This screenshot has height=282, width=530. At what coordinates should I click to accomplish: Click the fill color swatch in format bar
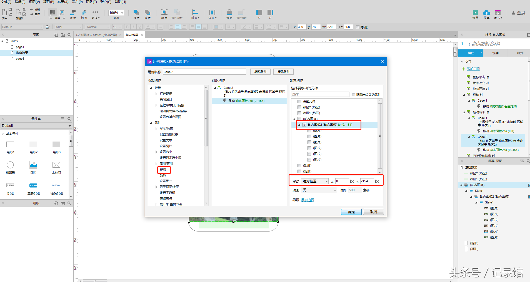(x=216, y=27)
